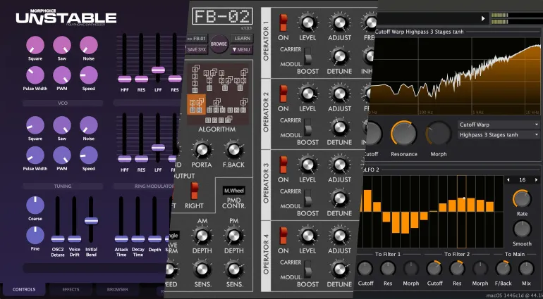This screenshot has height=299, width=543.
Task: Click the play arrow in the filter plugin
Action: coord(483,19)
